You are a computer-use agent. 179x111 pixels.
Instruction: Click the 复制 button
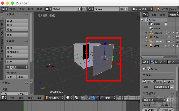click(17, 48)
